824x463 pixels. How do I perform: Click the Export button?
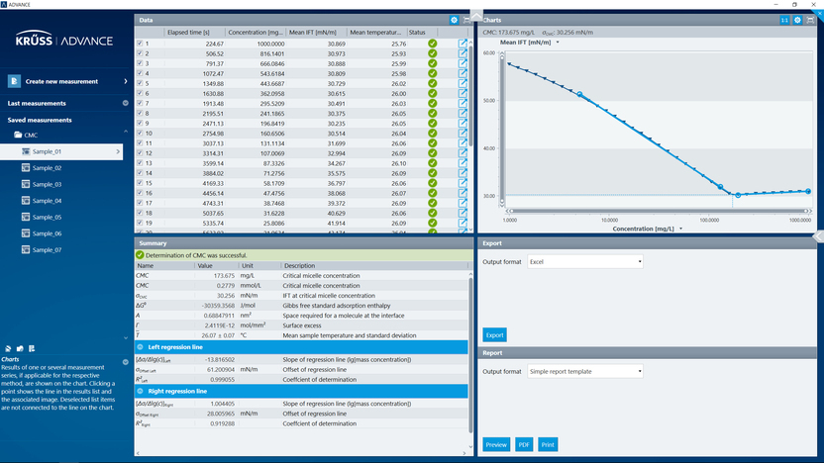494,335
